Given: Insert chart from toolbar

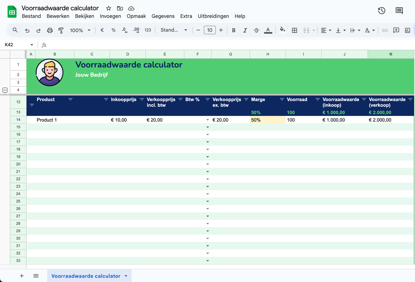Looking at the screenshot, I should [407, 30].
